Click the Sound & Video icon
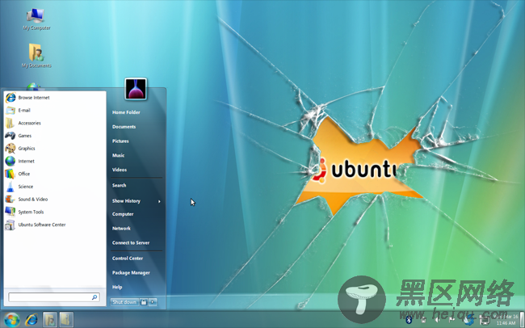The height and width of the screenshot is (328, 525). (x=10, y=200)
